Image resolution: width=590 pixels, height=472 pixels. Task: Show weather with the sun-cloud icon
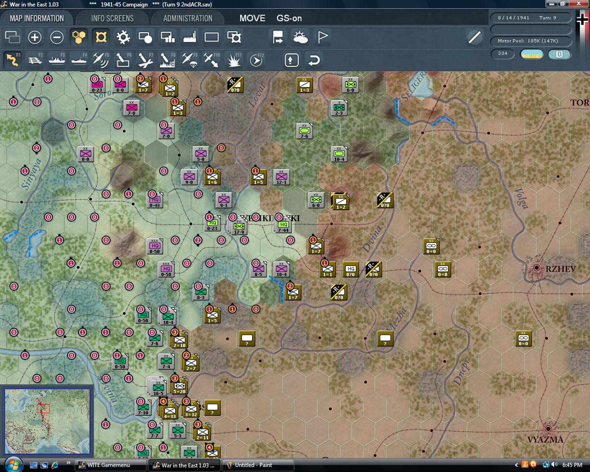[300, 37]
